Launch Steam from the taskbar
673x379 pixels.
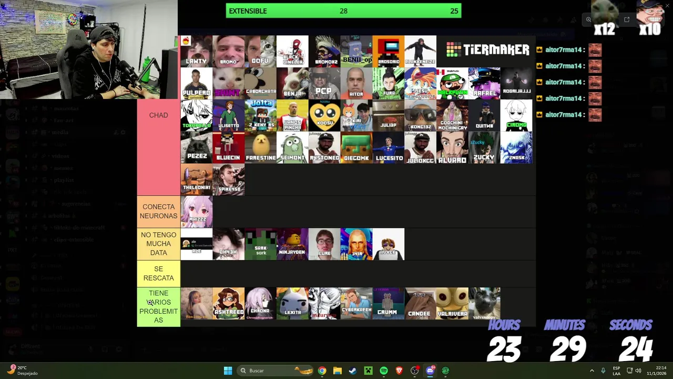(x=353, y=371)
